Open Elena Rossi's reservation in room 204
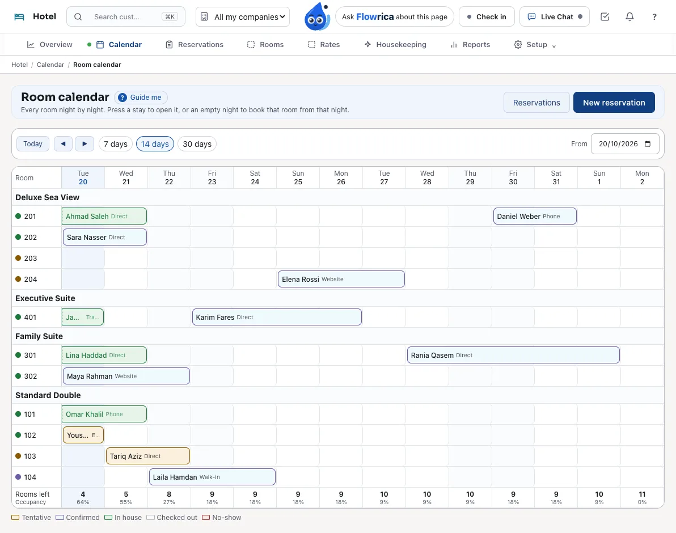Image resolution: width=676 pixels, height=533 pixels. click(x=341, y=279)
